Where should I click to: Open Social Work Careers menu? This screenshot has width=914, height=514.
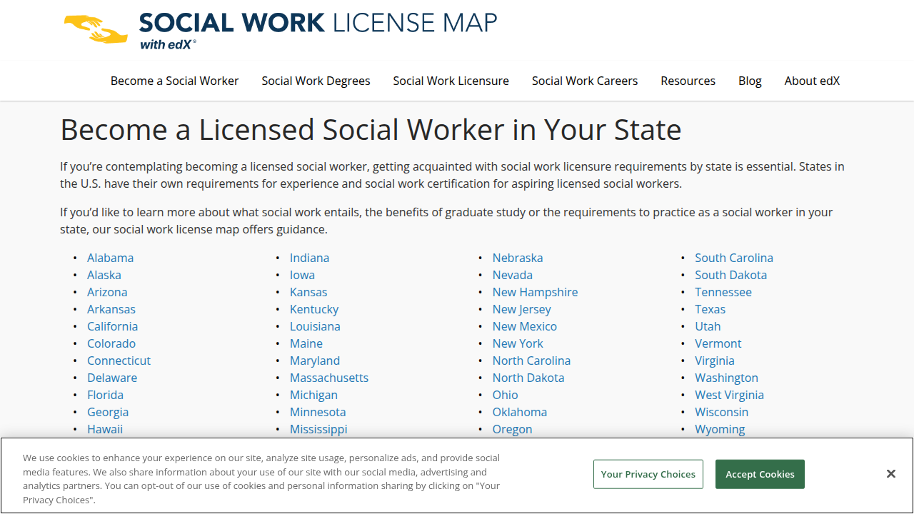click(x=585, y=81)
